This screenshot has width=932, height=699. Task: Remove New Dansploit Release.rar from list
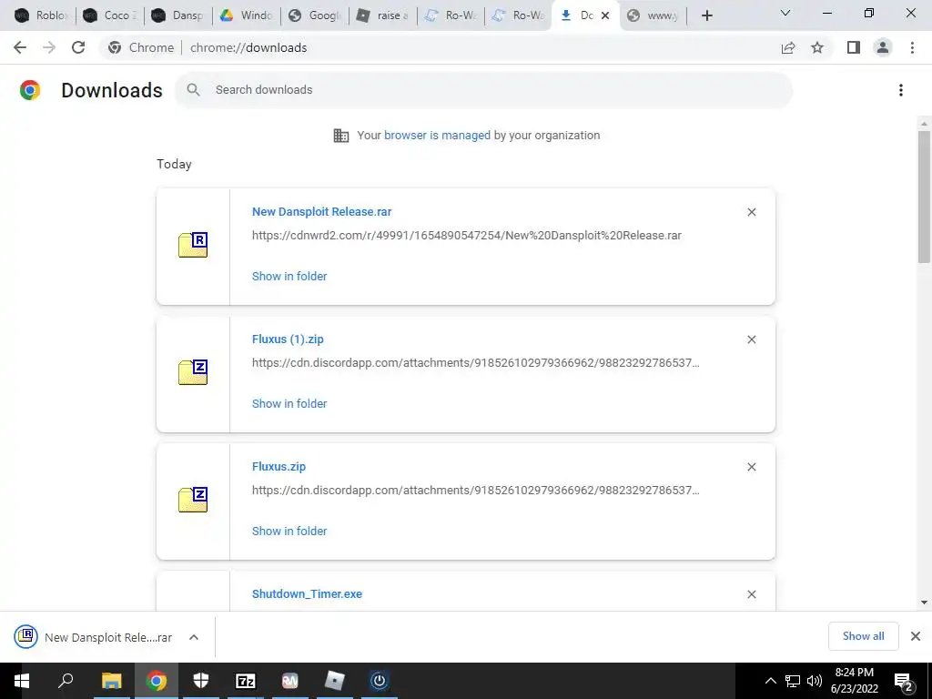click(751, 212)
